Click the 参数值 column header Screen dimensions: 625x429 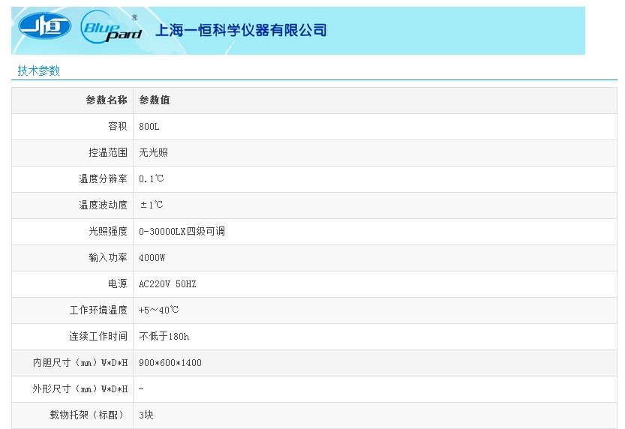coord(155,100)
